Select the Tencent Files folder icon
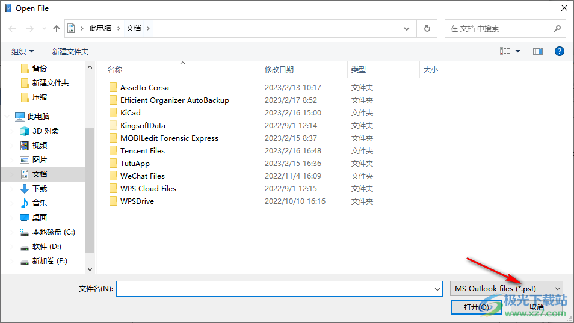574x323 pixels. coord(113,151)
